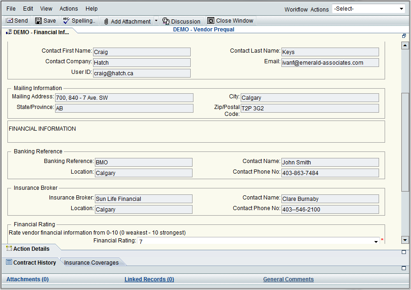
Task: Open the Financial Rating dropdown
Action: tap(375, 241)
